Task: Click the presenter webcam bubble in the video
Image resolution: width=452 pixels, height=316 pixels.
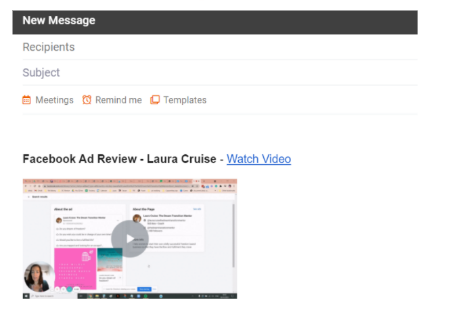Action: [39, 277]
